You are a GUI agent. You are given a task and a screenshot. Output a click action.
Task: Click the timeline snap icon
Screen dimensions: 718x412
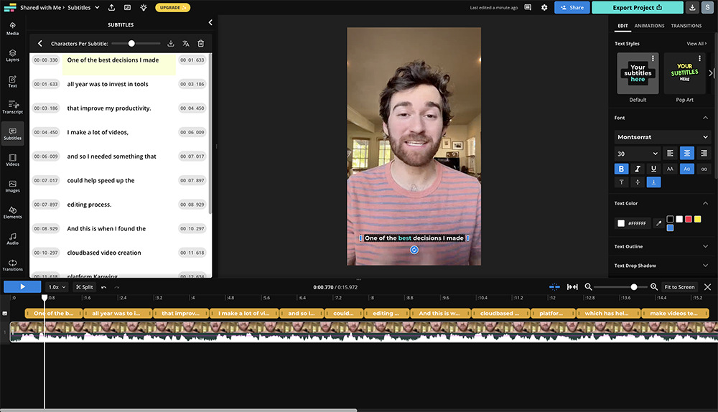tap(554, 287)
